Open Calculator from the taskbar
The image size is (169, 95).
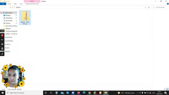57,93
